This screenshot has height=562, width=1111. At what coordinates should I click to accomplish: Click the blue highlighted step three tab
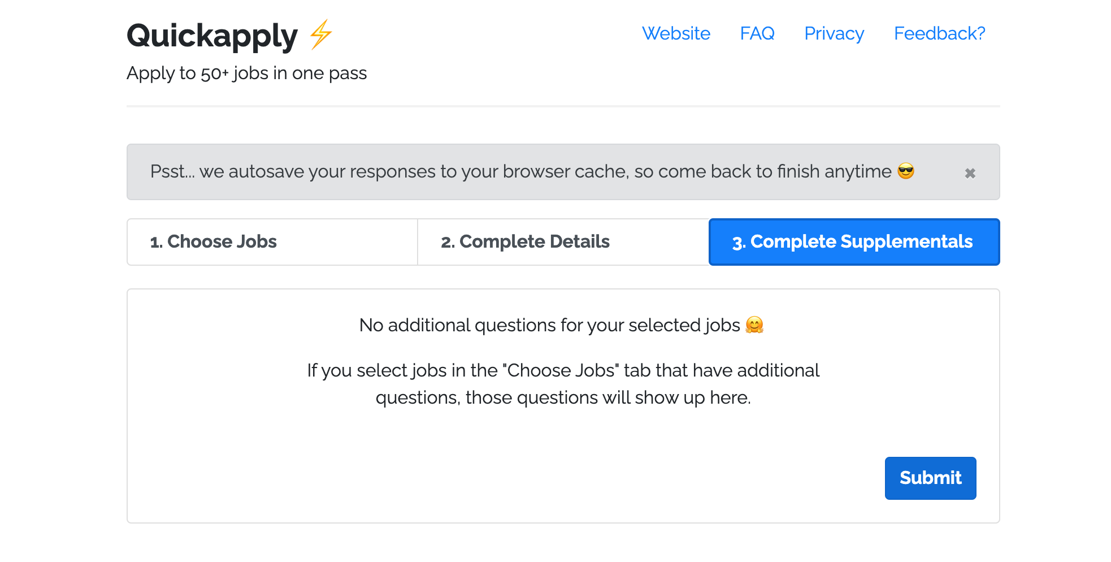[853, 241]
